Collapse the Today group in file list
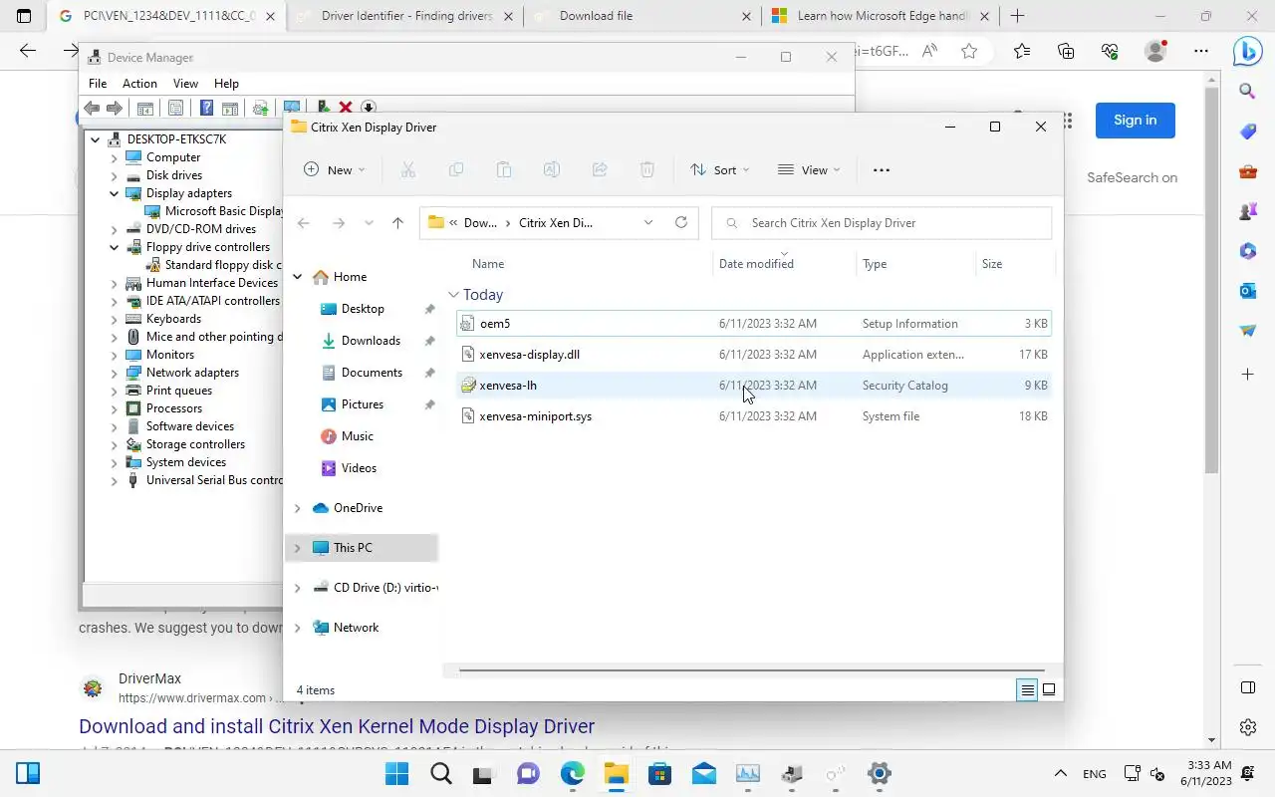The height and width of the screenshot is (797, 1275). tap(453, 295)
